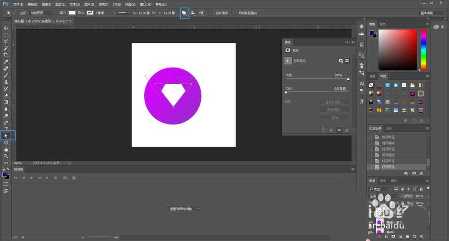Image resolution: width=449 pixels, height=241 pixels.
Task: Click the create video timeline button
Action: 180,209
